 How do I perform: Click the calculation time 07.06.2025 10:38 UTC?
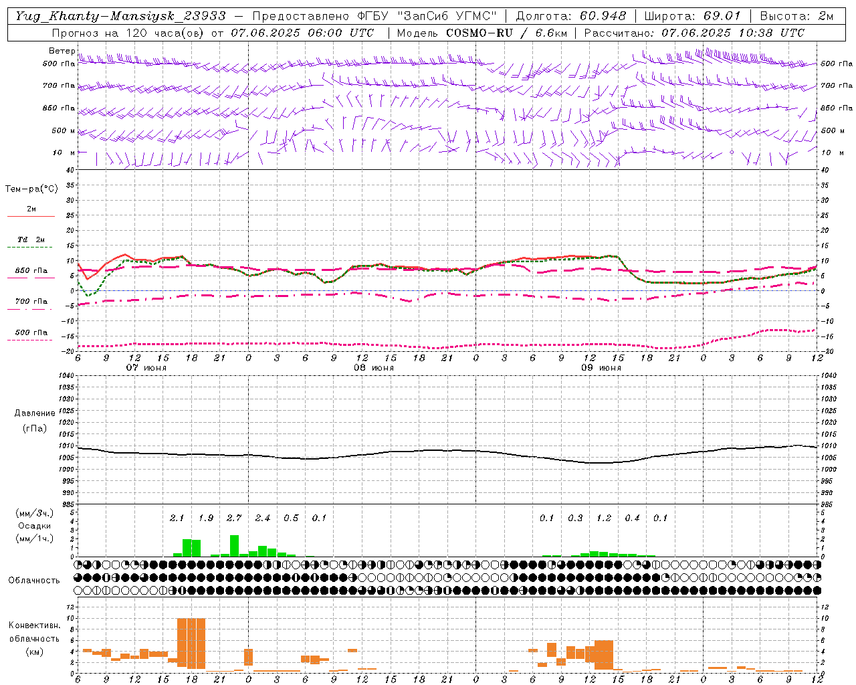click(x=733, y=33)
